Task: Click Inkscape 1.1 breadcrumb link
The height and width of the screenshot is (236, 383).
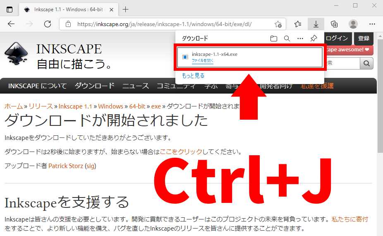Action: (75, 106)
